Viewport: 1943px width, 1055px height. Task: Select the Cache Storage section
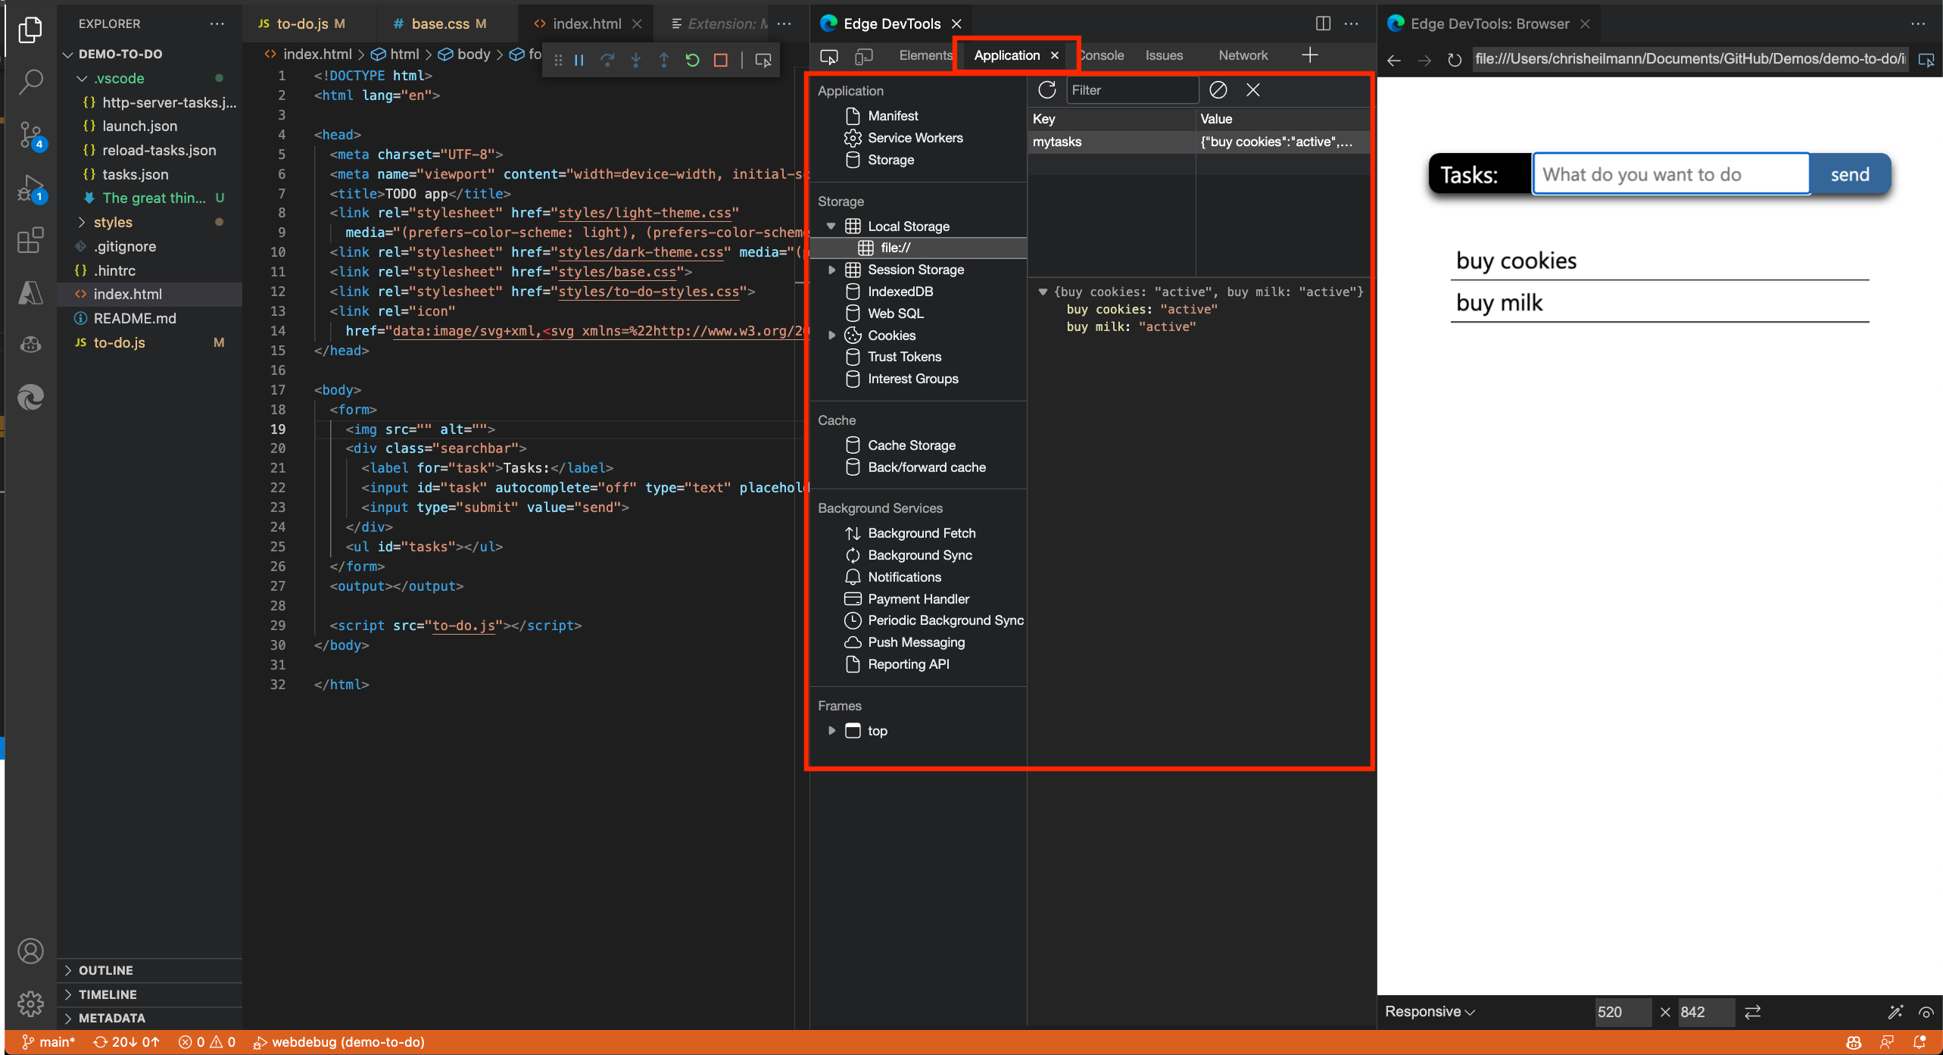(x=910, y=445)
